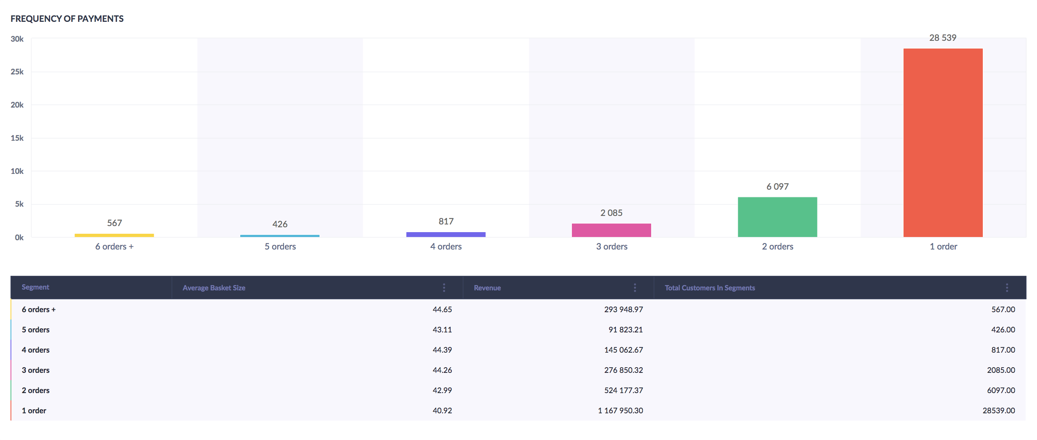The height and width of the screenshot is (440, 1037).
Task: Click the 6 097 bar value label
Action: (777, 186)
